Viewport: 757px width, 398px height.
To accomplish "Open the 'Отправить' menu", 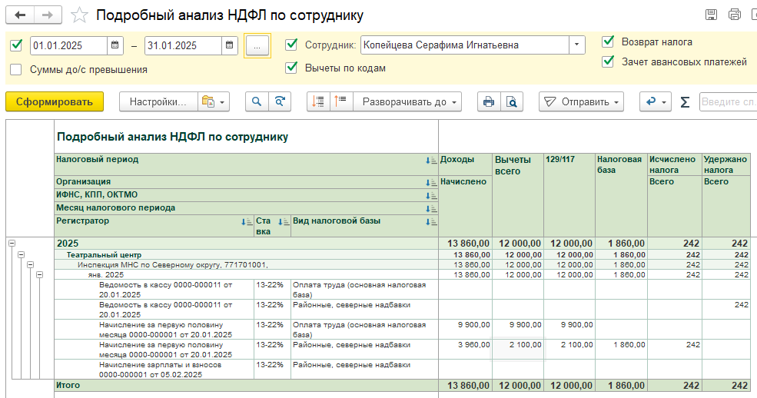I will tap(581, 101).
